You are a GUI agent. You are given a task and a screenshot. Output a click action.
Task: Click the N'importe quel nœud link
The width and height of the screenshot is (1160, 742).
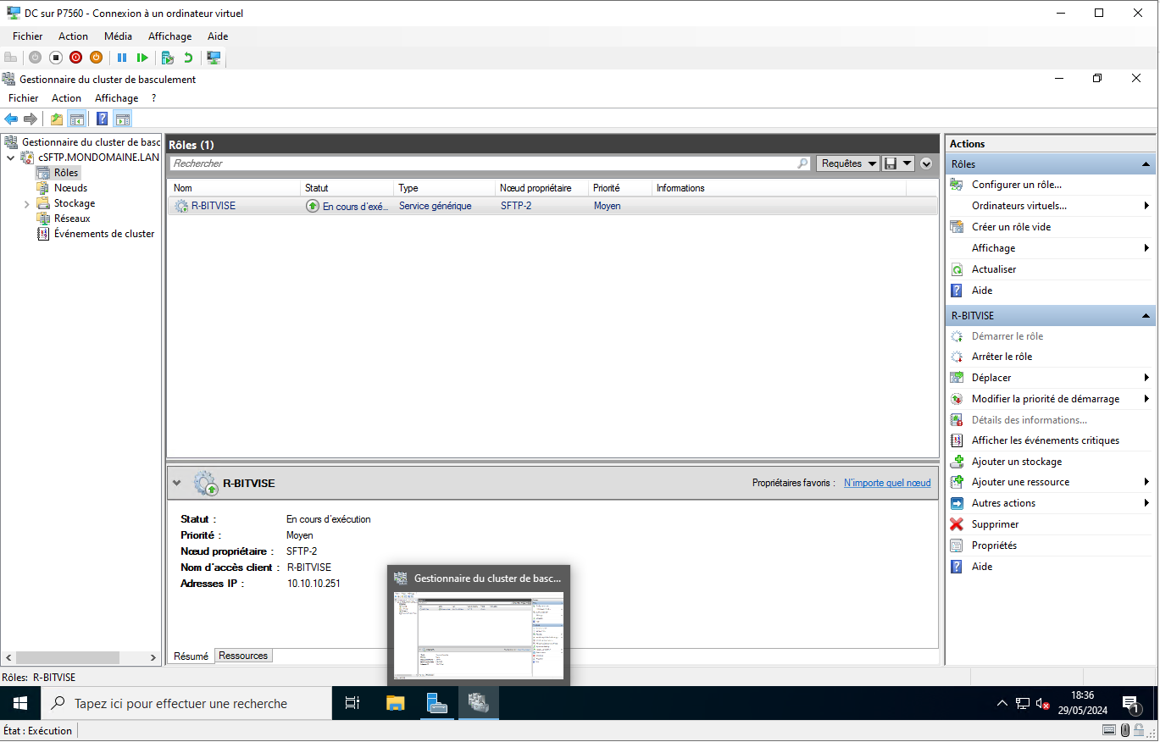click(887, 483)
